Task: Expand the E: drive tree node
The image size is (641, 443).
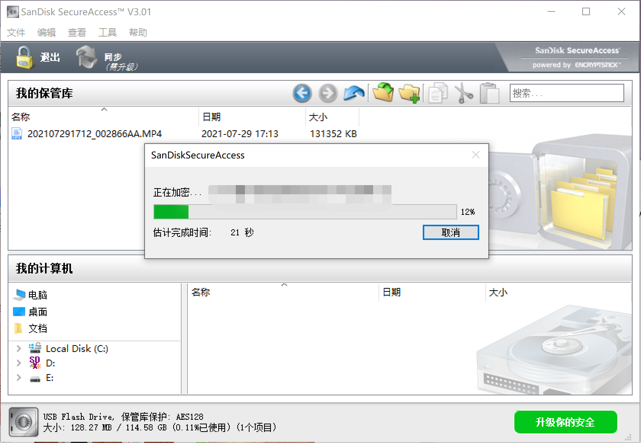Action: pos(18,377)
